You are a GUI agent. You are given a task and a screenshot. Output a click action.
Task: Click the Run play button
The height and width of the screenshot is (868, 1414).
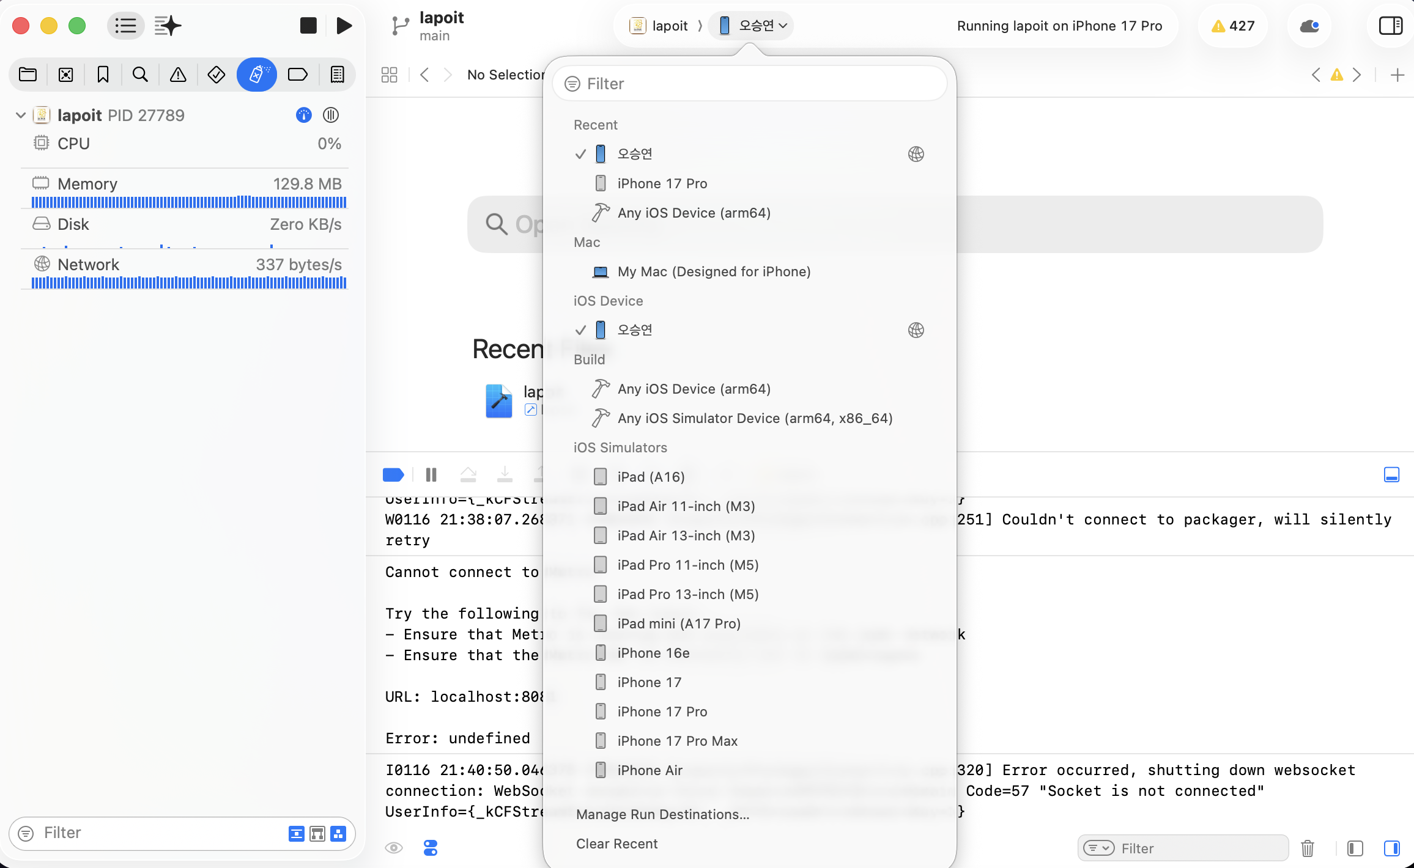[x=344, y=26]
